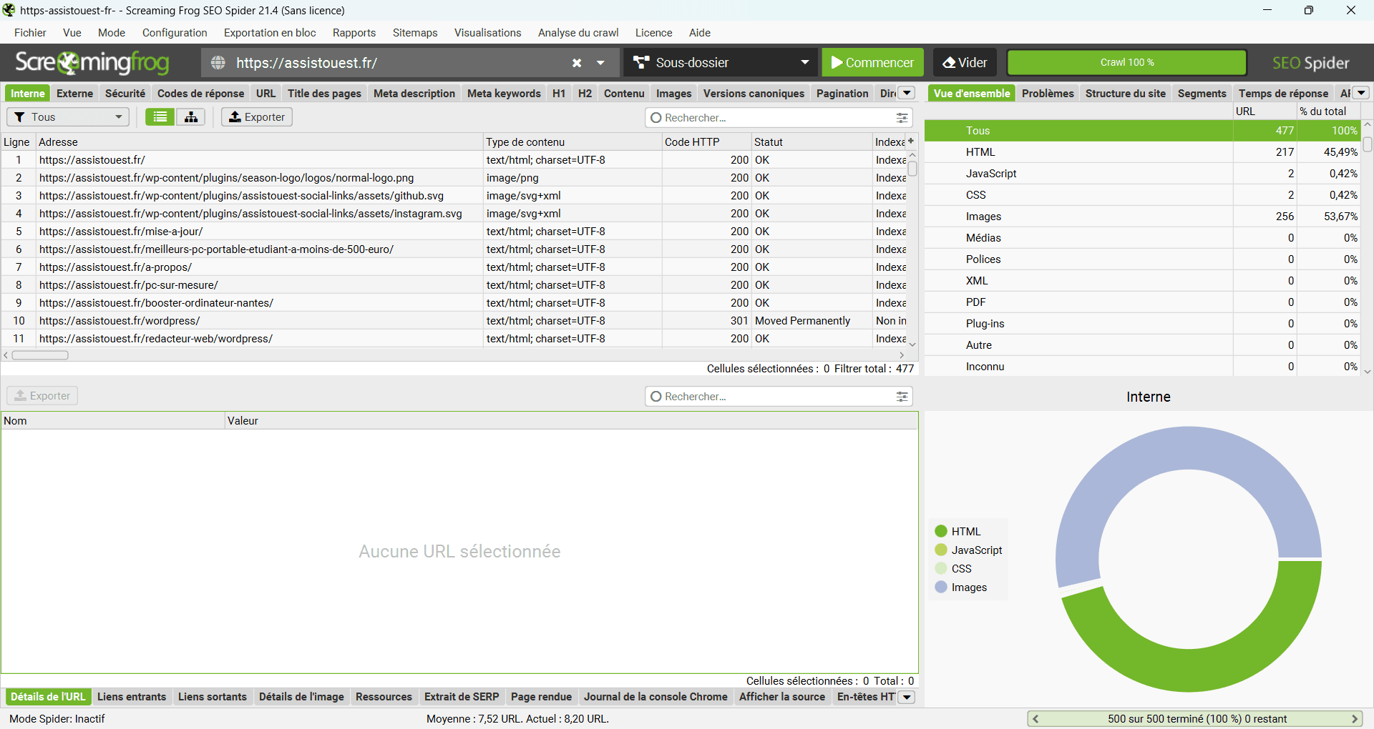
Task: Clear the URL field with X icon
Action: [577, 63]
